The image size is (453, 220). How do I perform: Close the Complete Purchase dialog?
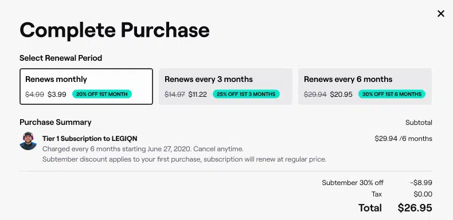point(440,14)
